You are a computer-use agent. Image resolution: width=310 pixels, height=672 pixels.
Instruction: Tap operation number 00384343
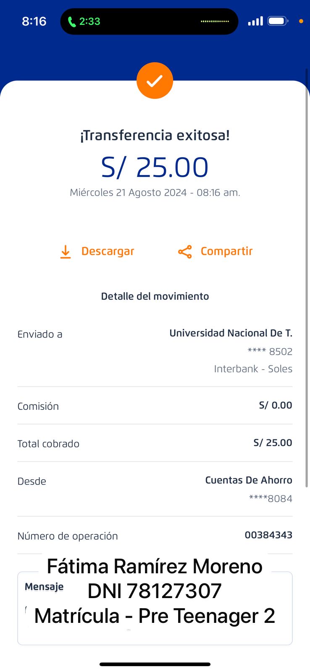coord(268,535)
